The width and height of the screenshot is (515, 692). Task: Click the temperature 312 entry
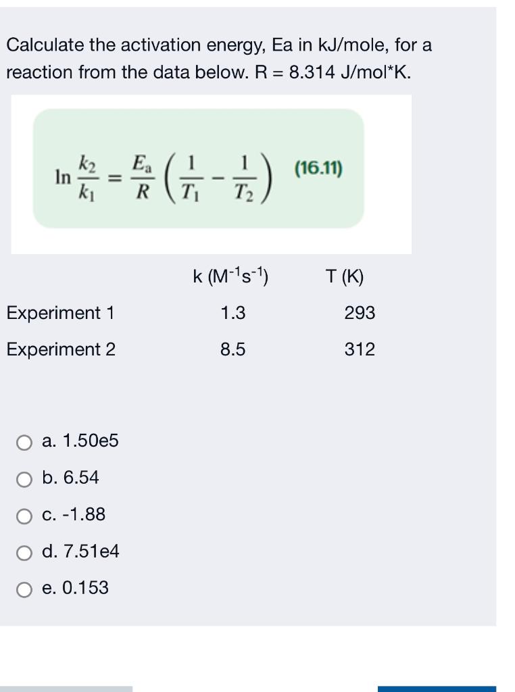click(361, 348)
